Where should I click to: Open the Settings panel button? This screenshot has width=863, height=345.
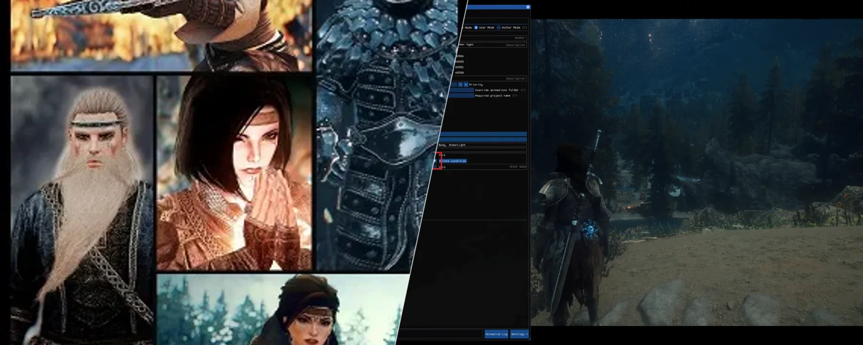519,334
